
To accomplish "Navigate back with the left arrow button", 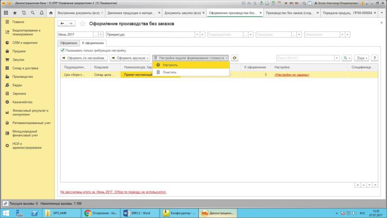I will (x=62, y=24).
